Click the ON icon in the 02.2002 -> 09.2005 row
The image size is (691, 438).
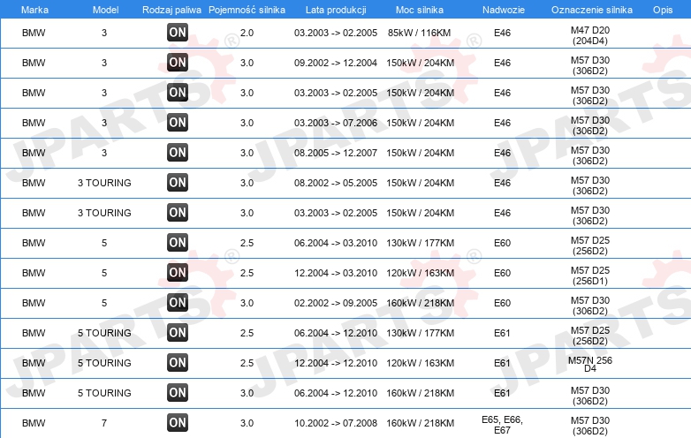pos(178,302)
